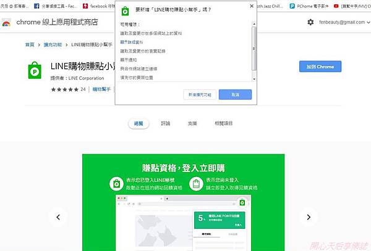Close the add-extension dialog with the X

coord(252,6)
